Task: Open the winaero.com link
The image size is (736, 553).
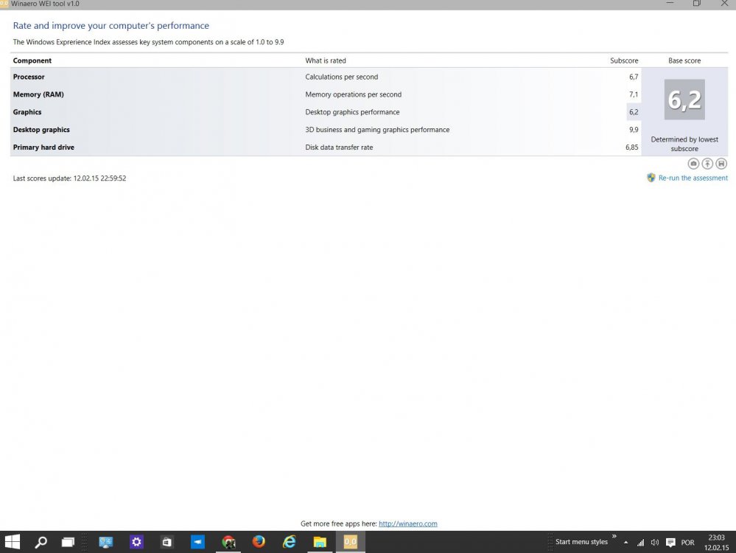Action: coord(408,524)
